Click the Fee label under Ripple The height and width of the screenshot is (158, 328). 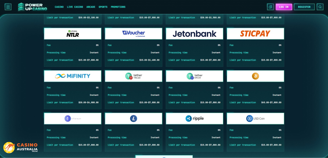click(x=170, y=130)
